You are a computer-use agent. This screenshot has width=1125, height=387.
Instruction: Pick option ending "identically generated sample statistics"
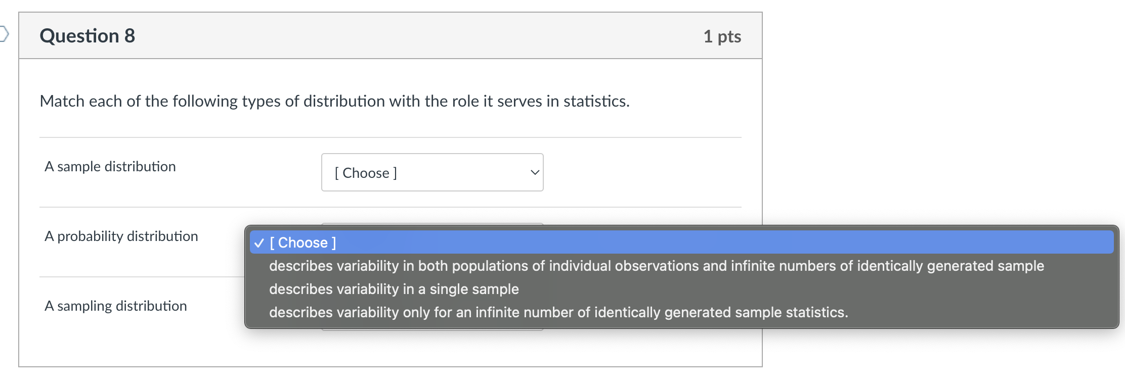(558, 312)
